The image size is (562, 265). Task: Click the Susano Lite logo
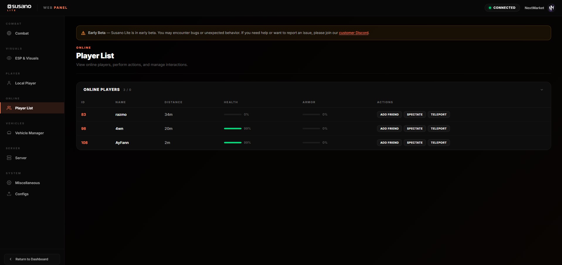pos(19,8)
